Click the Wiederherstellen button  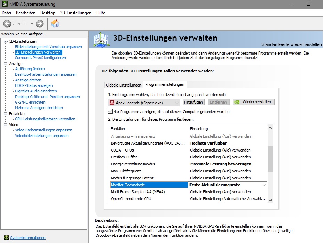[253, 102]
